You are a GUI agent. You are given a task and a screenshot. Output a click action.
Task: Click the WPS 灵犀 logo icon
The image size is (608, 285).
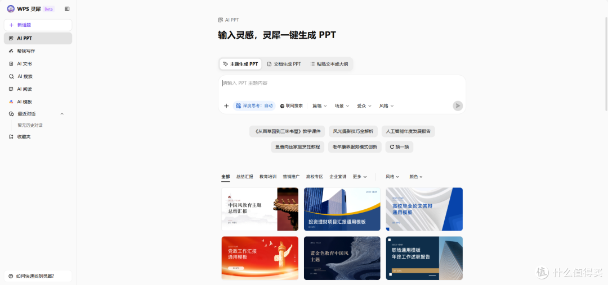(11, 9)
